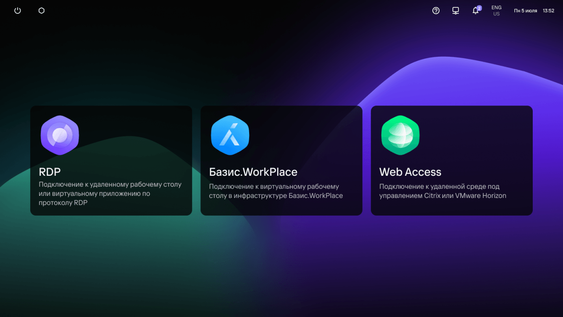Click description mentioning инфраструктуре Базис.WorkPlace
563x317 pixels.
[276, 191]
